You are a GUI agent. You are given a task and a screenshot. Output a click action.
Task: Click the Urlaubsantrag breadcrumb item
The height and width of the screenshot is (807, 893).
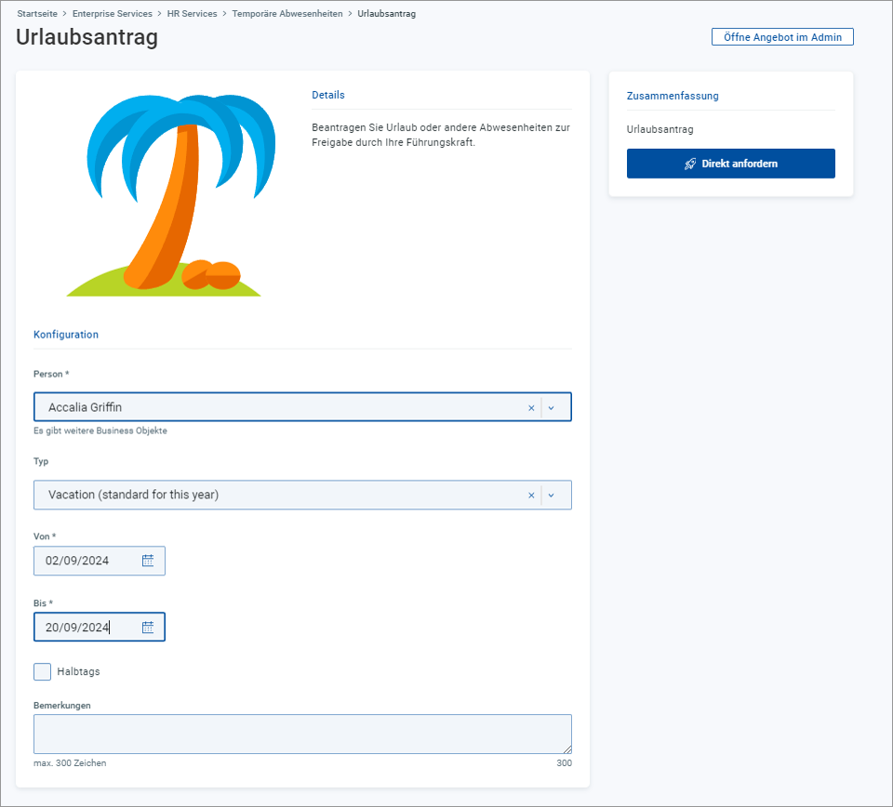coord(387,14)
